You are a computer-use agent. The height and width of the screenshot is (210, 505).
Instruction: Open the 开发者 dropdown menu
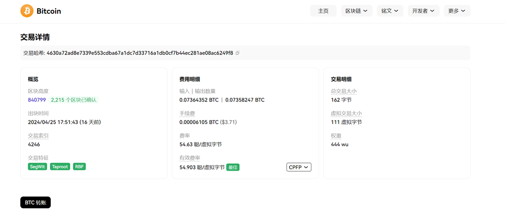(423, 11)
